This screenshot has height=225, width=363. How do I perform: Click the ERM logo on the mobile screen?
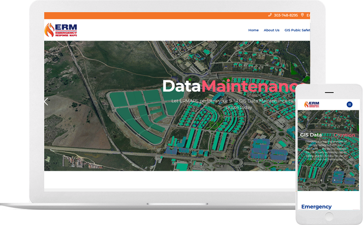(312, 104)
